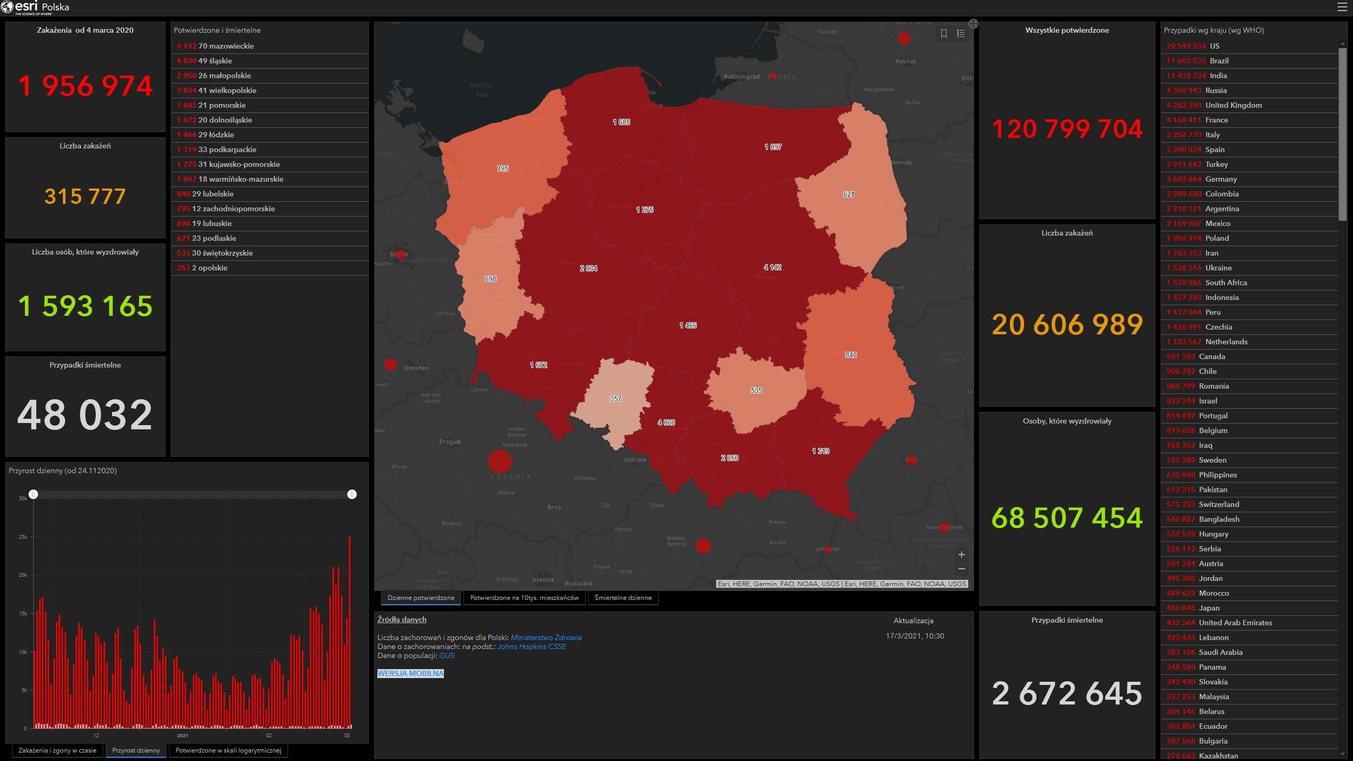Open Zakażenia i zgony w czasie tab

(x=57, y=750)
